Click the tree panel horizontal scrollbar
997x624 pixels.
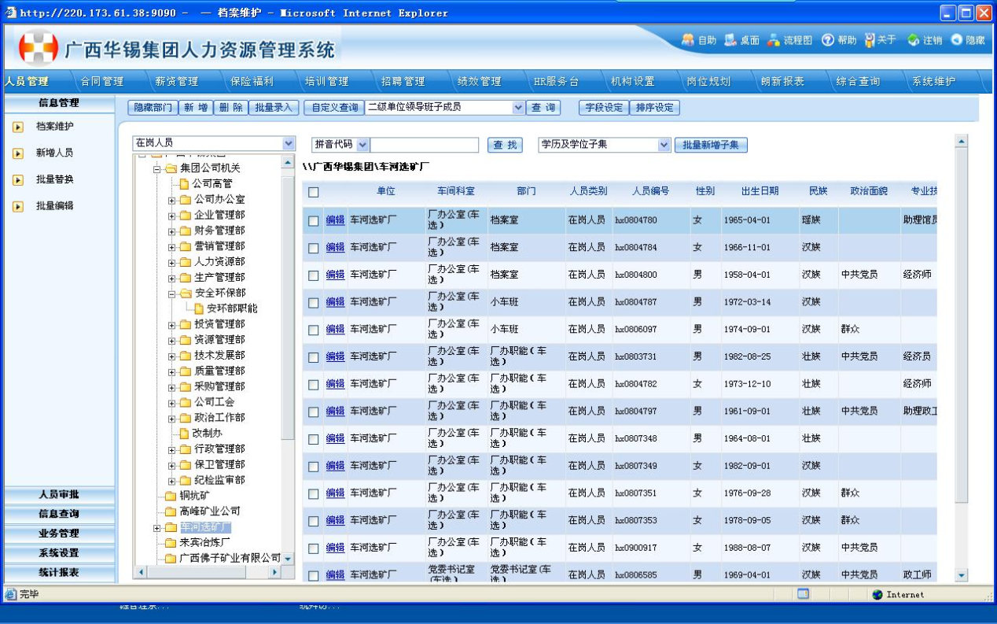coord(208,572)
